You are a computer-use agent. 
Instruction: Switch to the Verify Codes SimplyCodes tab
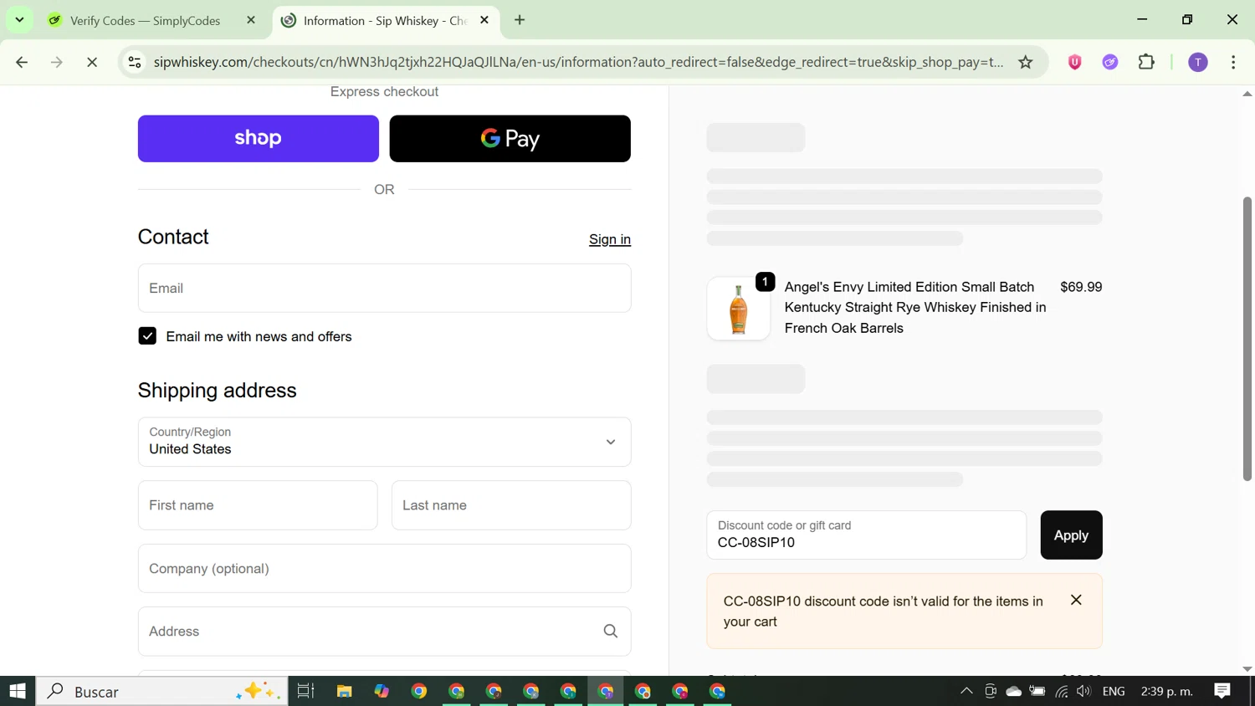click(x=145, y=20)
